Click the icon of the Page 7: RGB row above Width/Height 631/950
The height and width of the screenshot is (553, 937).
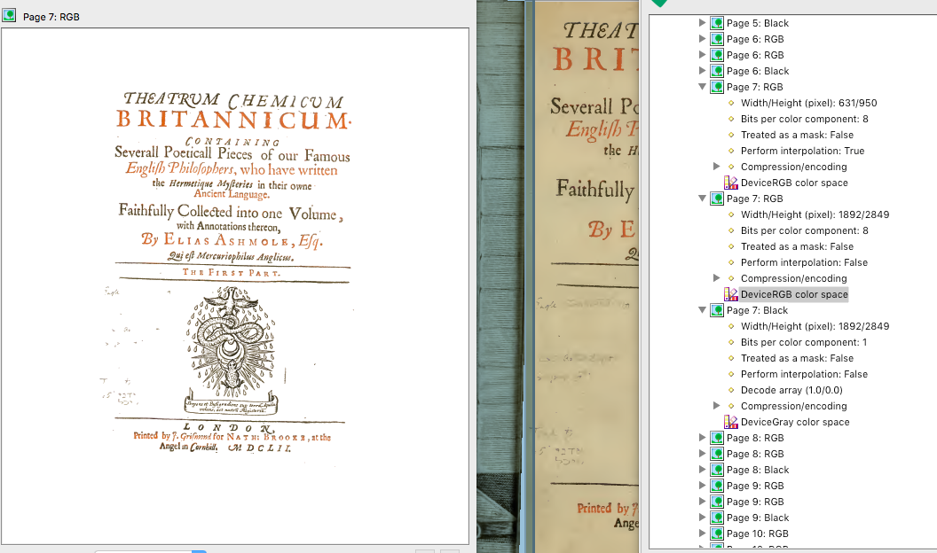(x=716, y=87)
